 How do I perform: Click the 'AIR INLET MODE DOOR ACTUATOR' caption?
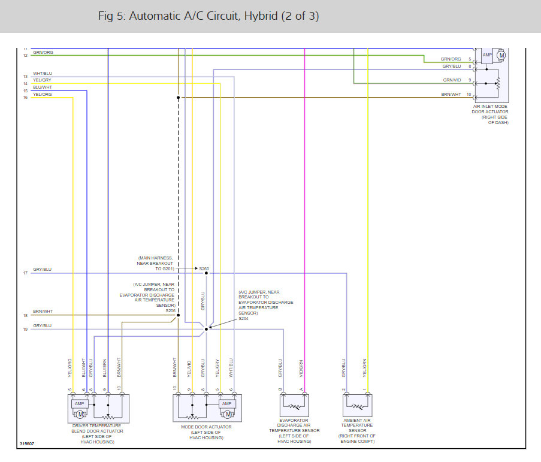point(490,114)
